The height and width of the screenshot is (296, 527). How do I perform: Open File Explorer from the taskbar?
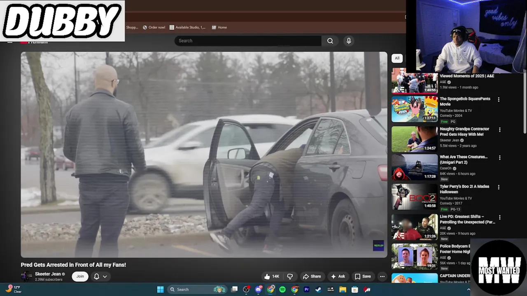click(343, 289)
